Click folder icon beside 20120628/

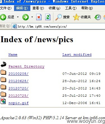(x=3, y=80)
